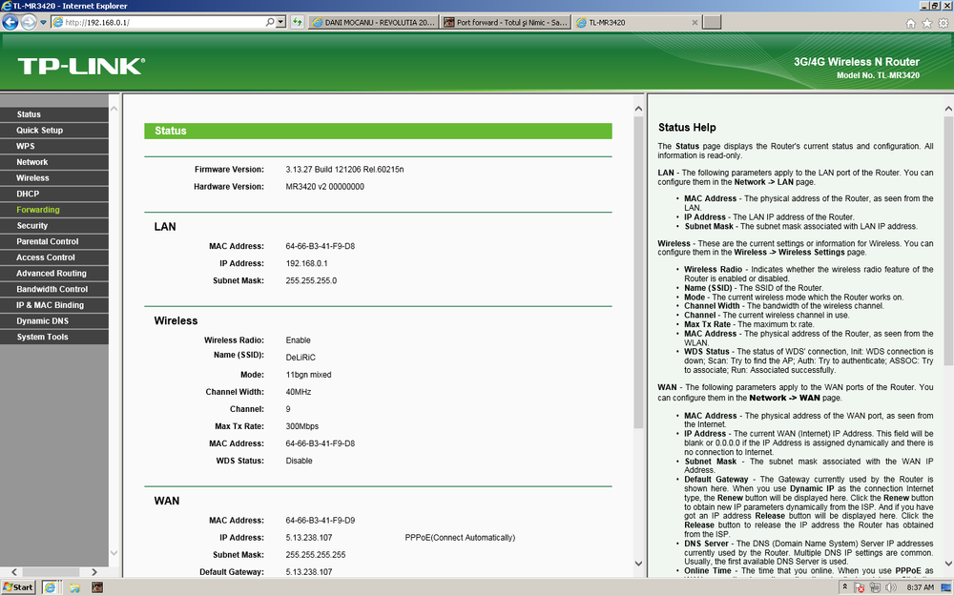Click the Internet Explorer taskbar icon
This screenshot has height=596, width=954.
[50, 586]
